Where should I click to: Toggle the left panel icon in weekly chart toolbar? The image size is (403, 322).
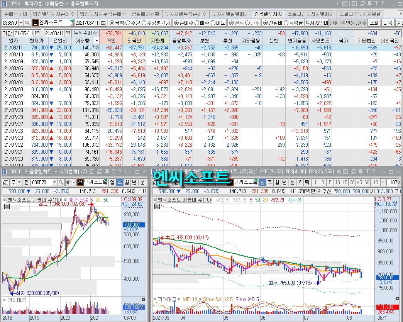(6, 182)
